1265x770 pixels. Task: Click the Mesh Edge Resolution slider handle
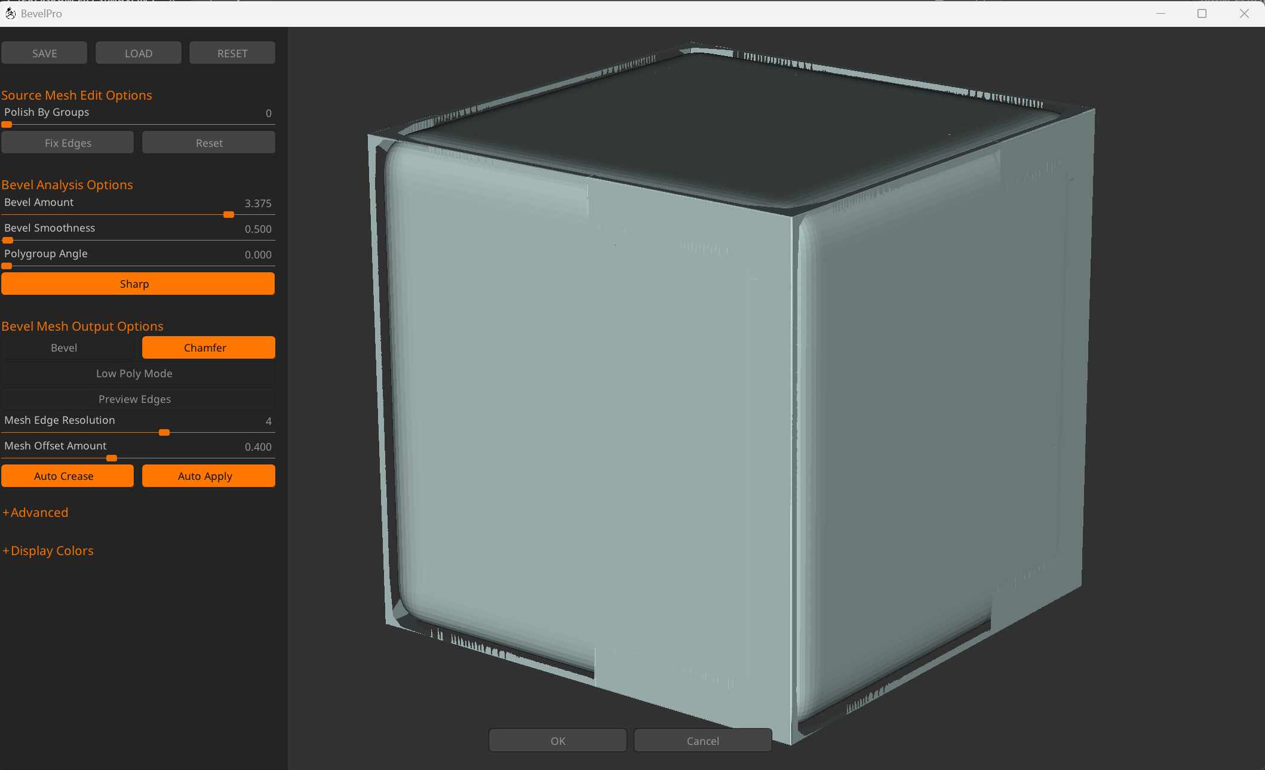(164, 432)
